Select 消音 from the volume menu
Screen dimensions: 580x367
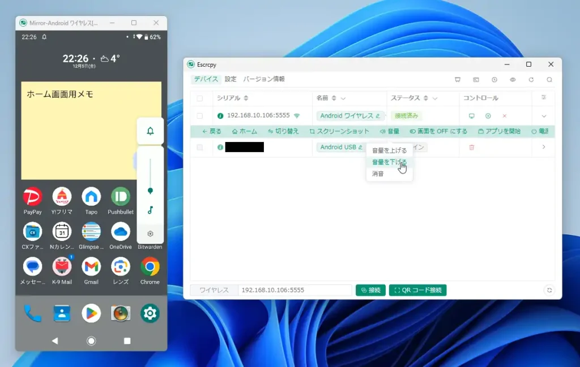[379, 174]
